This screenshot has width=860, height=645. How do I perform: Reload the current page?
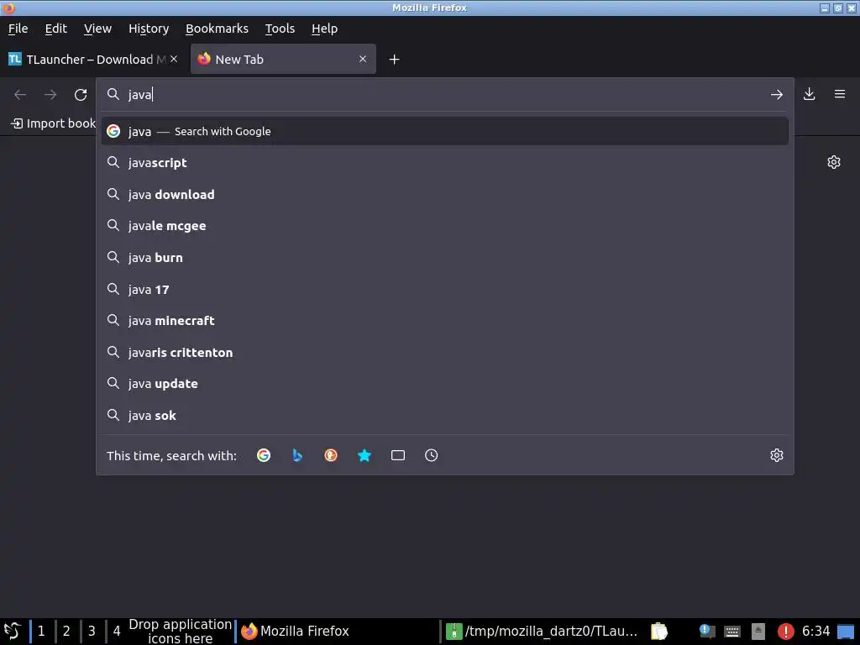[x=81, y=94]
